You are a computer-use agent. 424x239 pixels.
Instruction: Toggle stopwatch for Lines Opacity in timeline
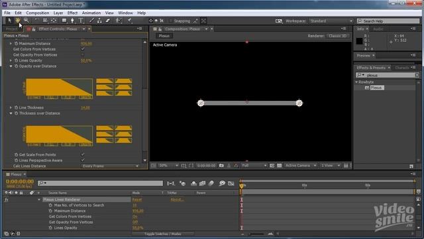tap(50, 228)
